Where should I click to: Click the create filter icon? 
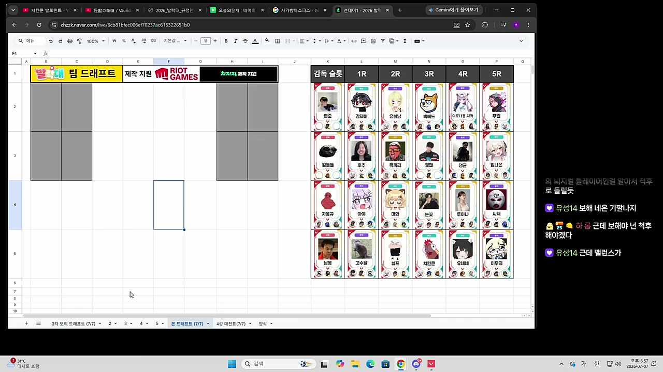pos(383,41)
